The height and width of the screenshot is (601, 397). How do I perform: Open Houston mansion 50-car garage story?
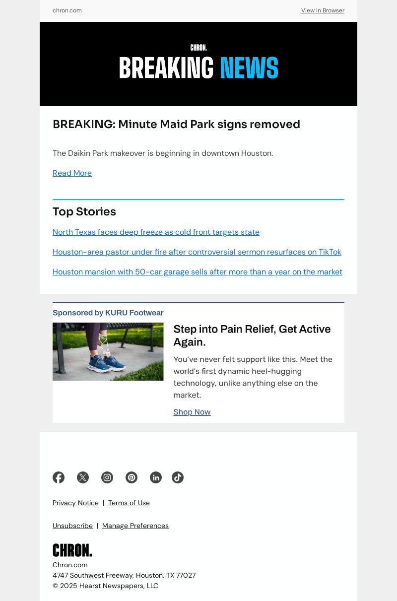(x=198, y=272)
